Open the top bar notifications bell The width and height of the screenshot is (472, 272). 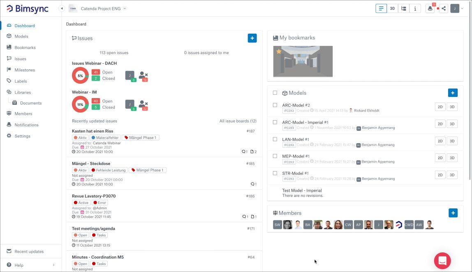point(430,8)
